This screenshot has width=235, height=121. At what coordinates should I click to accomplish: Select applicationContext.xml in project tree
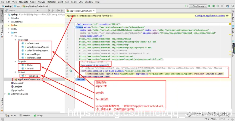point(29,80)
